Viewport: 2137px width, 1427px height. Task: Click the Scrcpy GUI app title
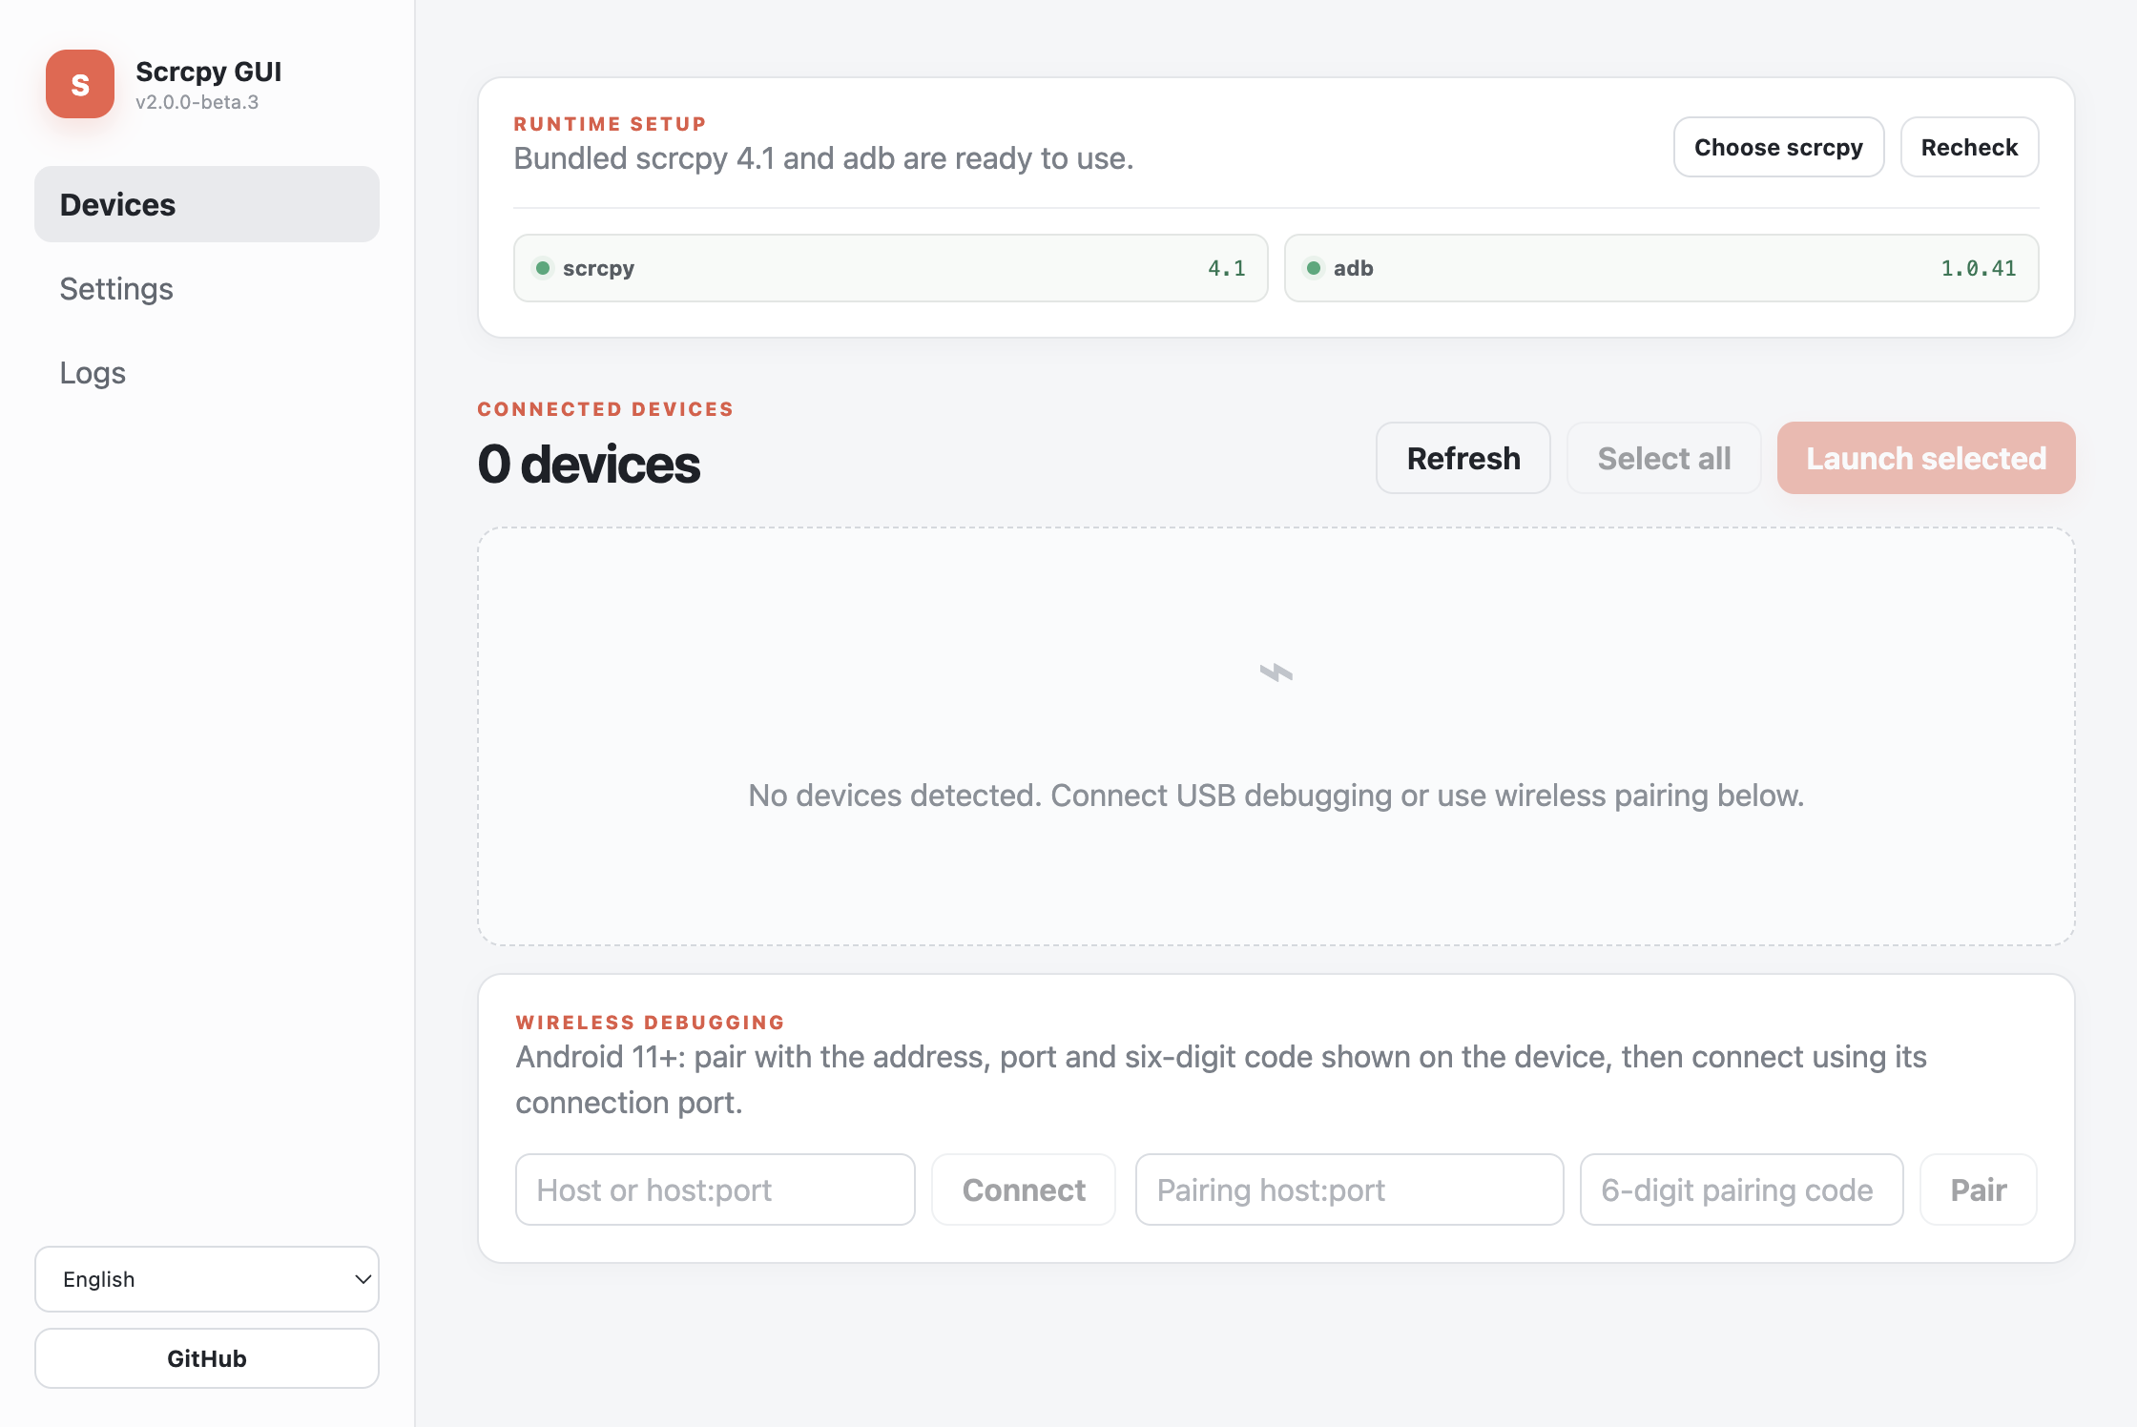pos(209,72)
